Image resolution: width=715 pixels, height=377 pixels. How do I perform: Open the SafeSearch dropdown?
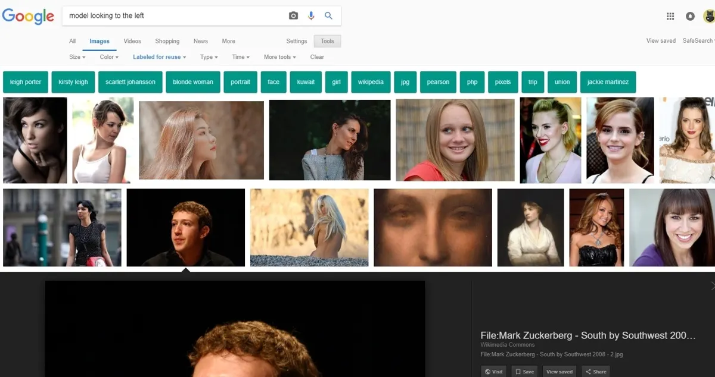click(698, 40)
